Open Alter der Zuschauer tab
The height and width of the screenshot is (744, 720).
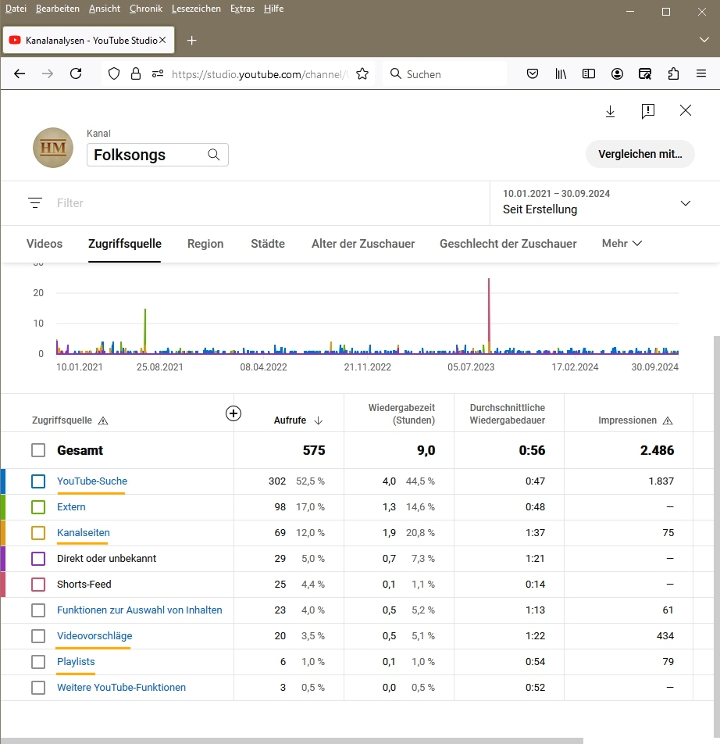[x=363, y=243]
